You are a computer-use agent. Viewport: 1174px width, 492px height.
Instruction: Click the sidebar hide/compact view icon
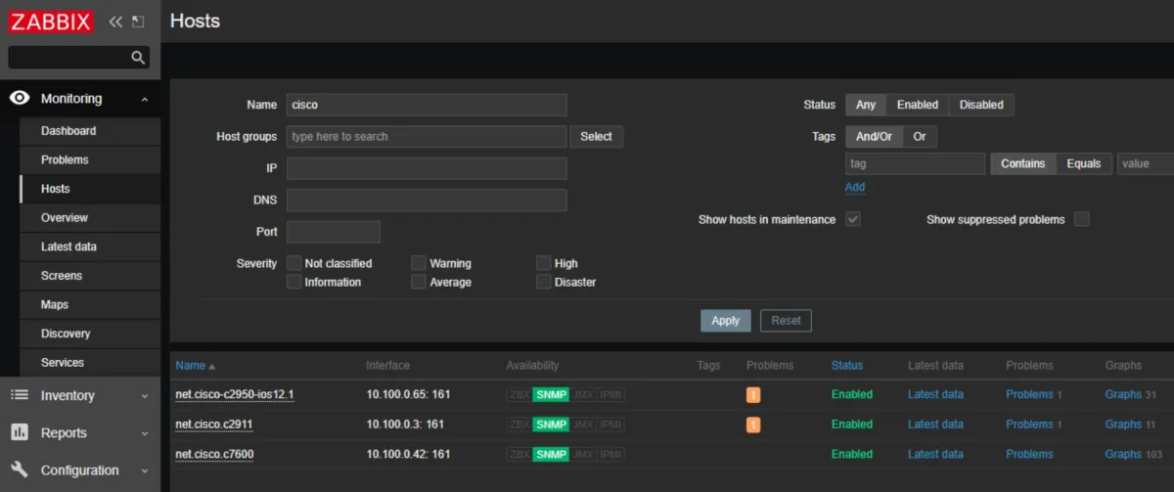click(x=138, y=22)
